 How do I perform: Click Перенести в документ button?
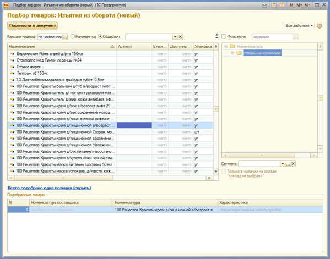(x=33, y=26)
